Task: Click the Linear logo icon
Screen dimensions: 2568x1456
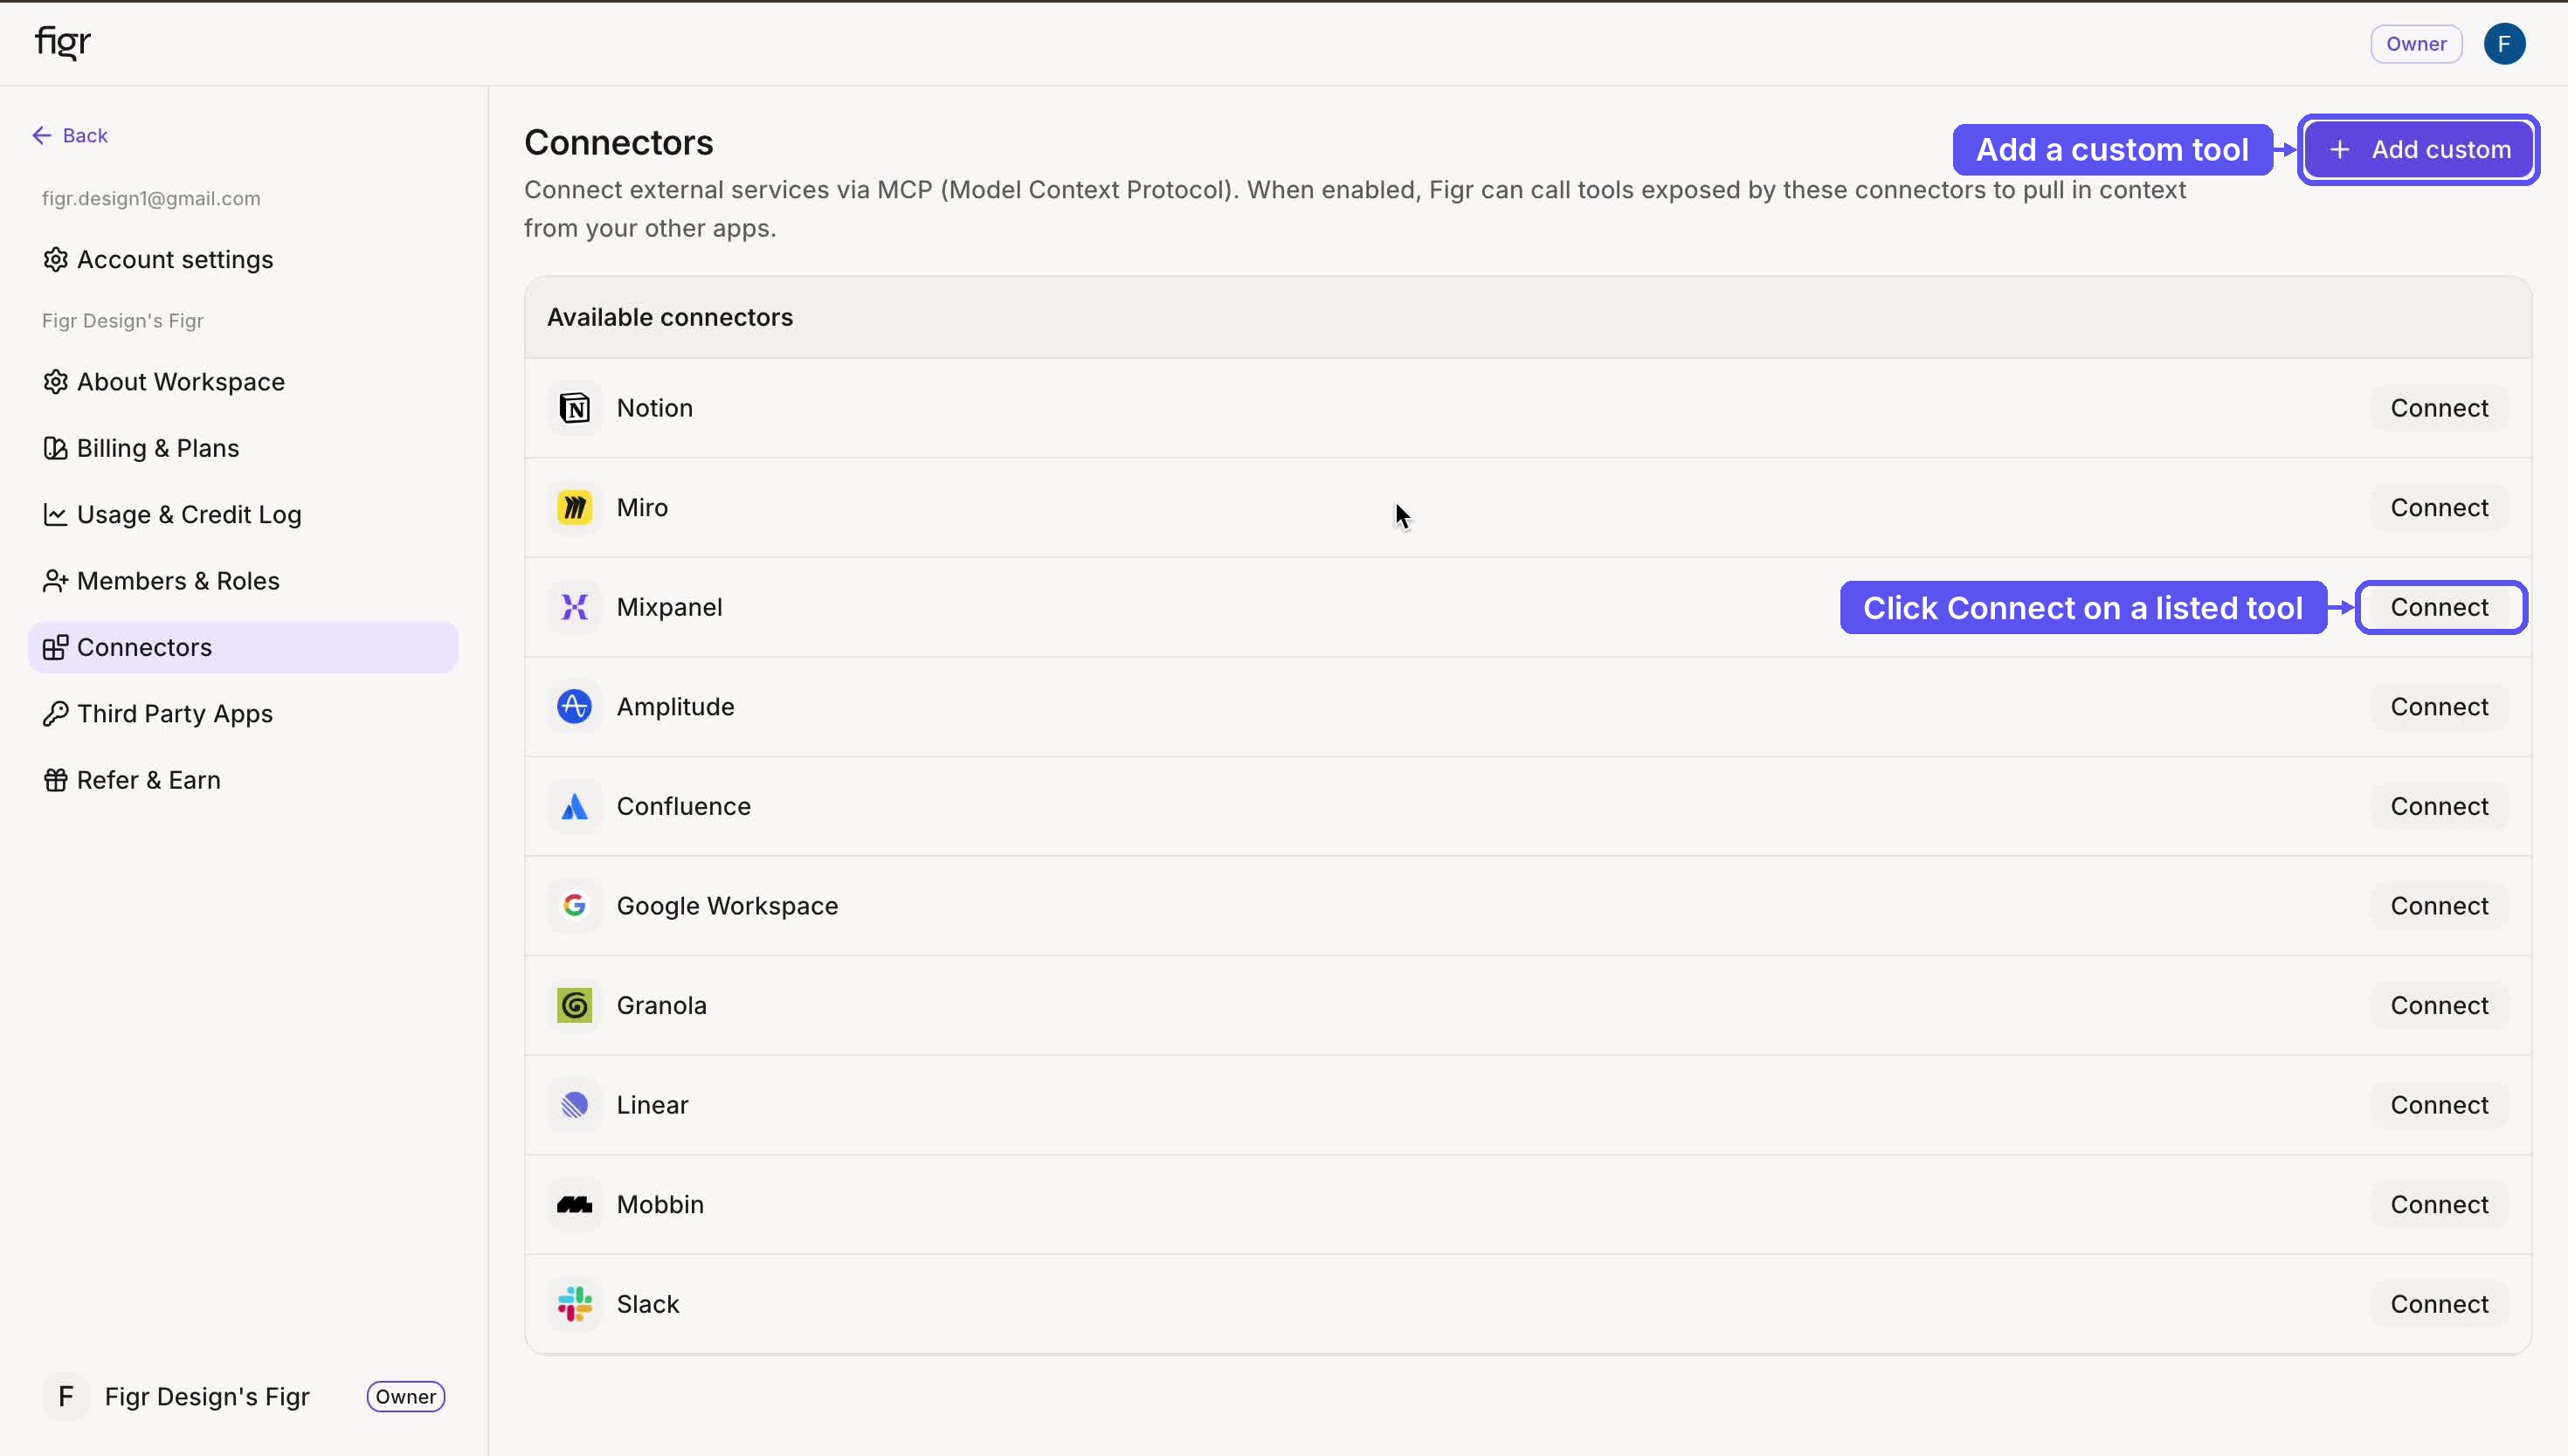Action: click(574, 1105)
